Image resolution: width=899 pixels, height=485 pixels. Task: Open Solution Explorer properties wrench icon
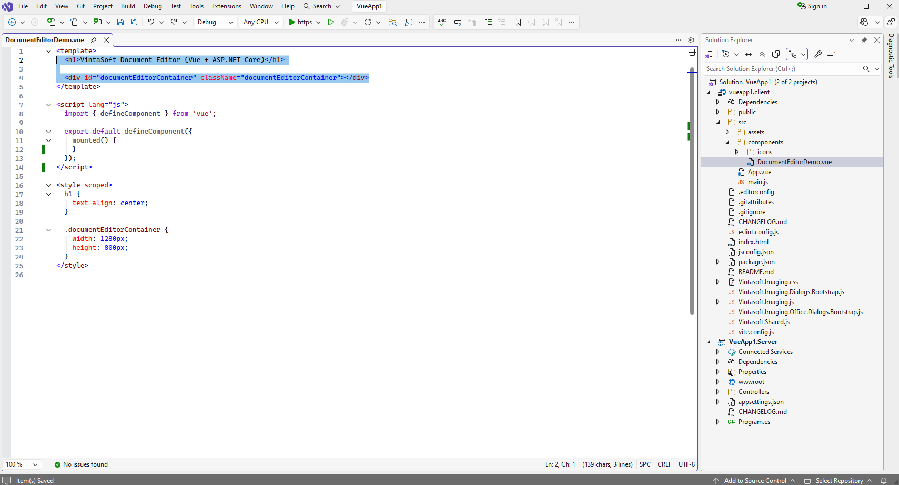tap(818, 54)
